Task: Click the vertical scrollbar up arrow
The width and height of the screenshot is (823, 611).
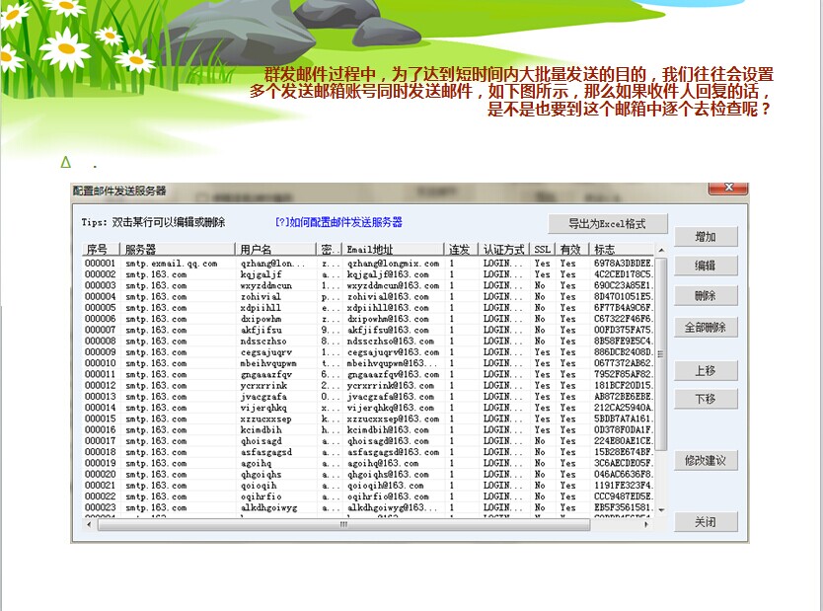Action: (661, 250)
